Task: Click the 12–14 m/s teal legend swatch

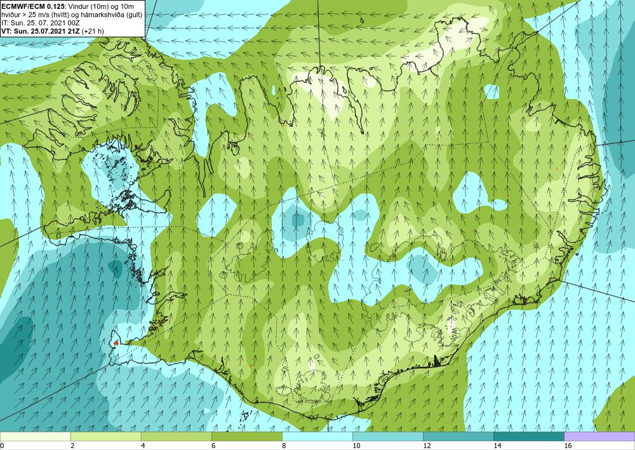Action: (458, 437)
